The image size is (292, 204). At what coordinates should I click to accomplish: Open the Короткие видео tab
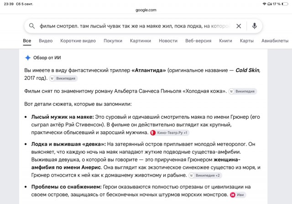(x=78, y=41)
